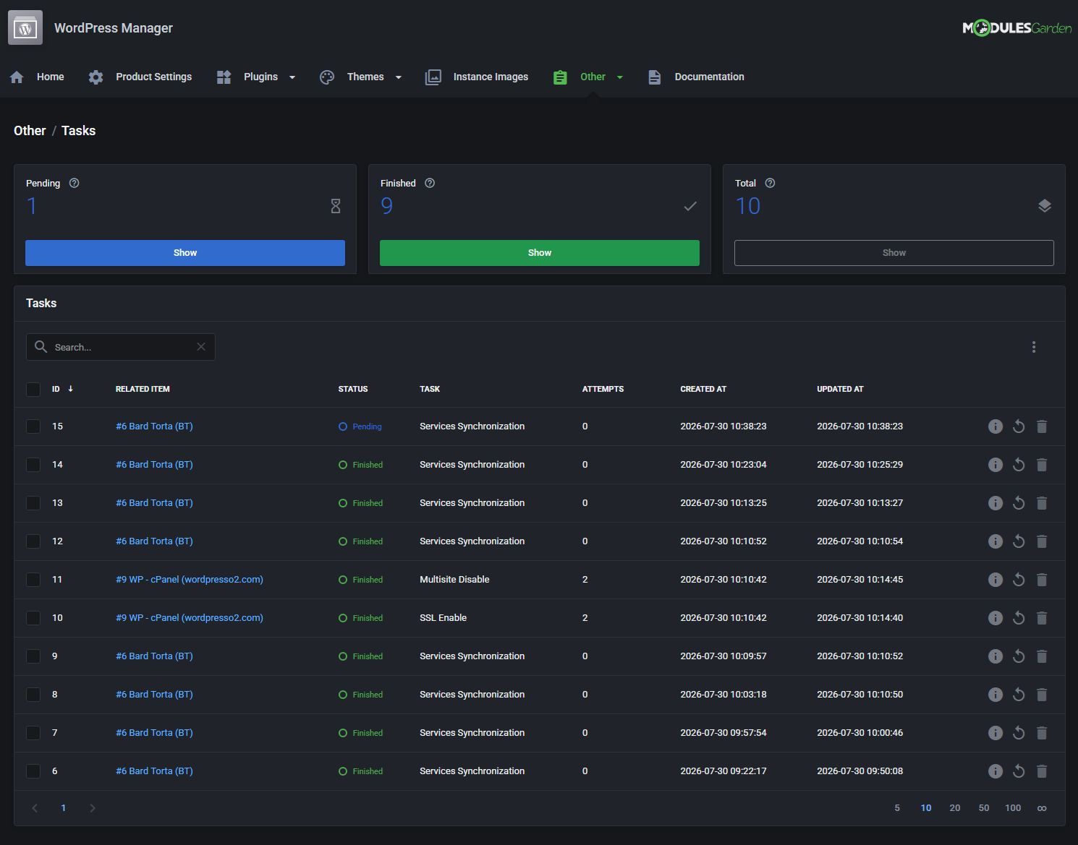Delete task 15 using trash icon

tap(1042, 426)
